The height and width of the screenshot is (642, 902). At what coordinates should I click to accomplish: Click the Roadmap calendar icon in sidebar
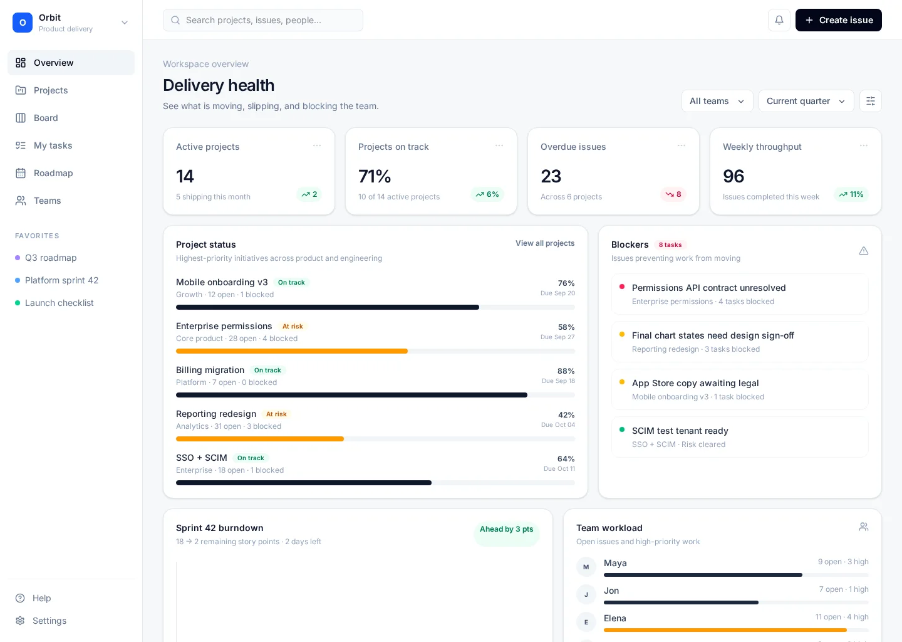[x=21, y=173]
